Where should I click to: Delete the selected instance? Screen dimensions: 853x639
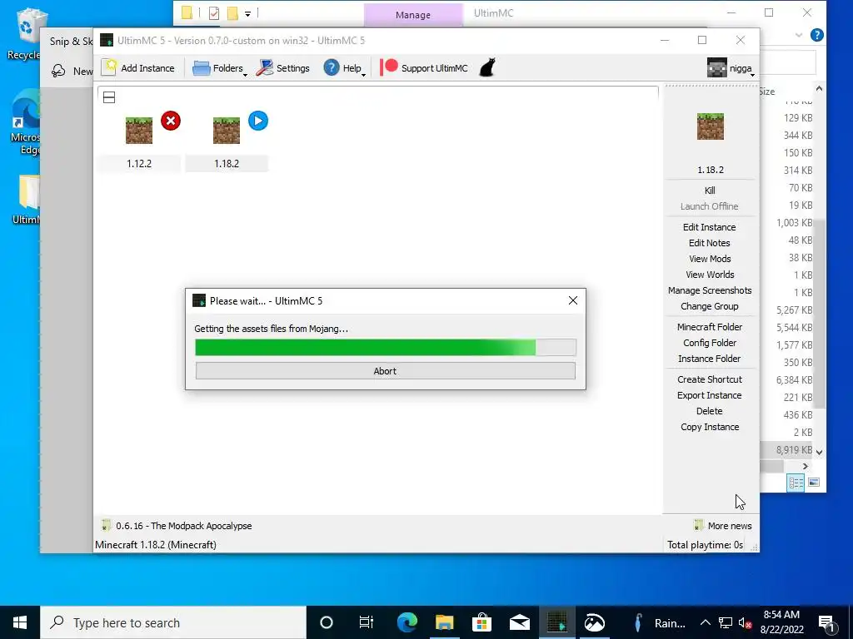710,411
